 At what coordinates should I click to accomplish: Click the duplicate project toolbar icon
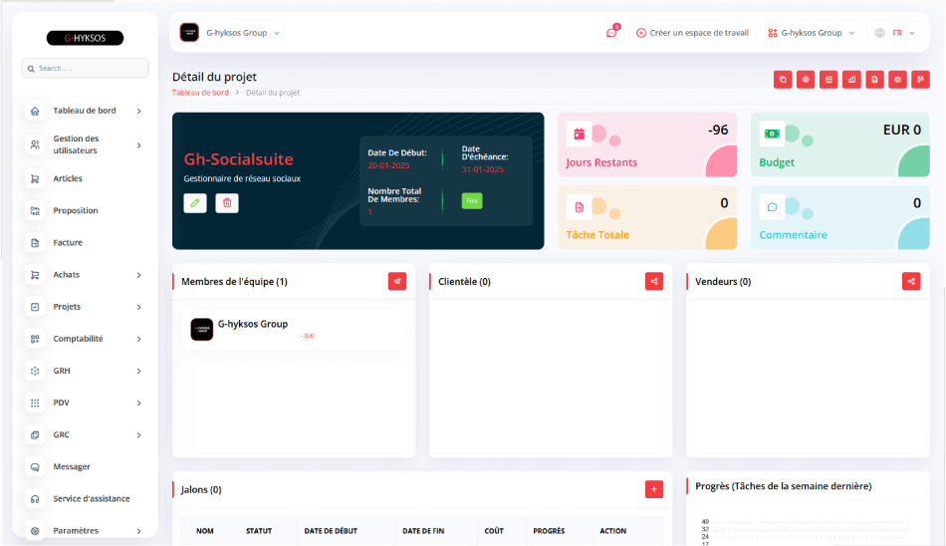783,80
